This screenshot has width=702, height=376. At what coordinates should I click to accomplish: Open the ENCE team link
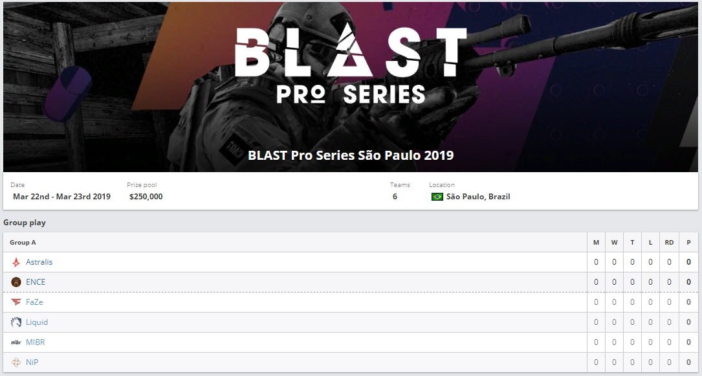pos(36,282)
